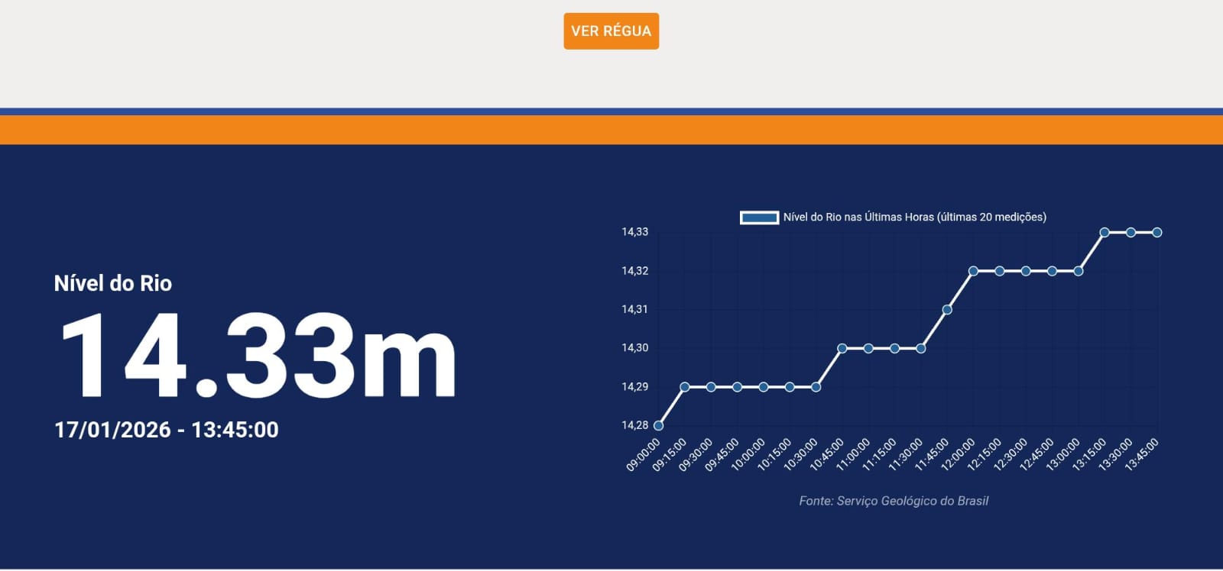Click the 14,33 y-axis label
Image resolution: width=1223 pixels, height=571 pixels.
pos(634,232)
